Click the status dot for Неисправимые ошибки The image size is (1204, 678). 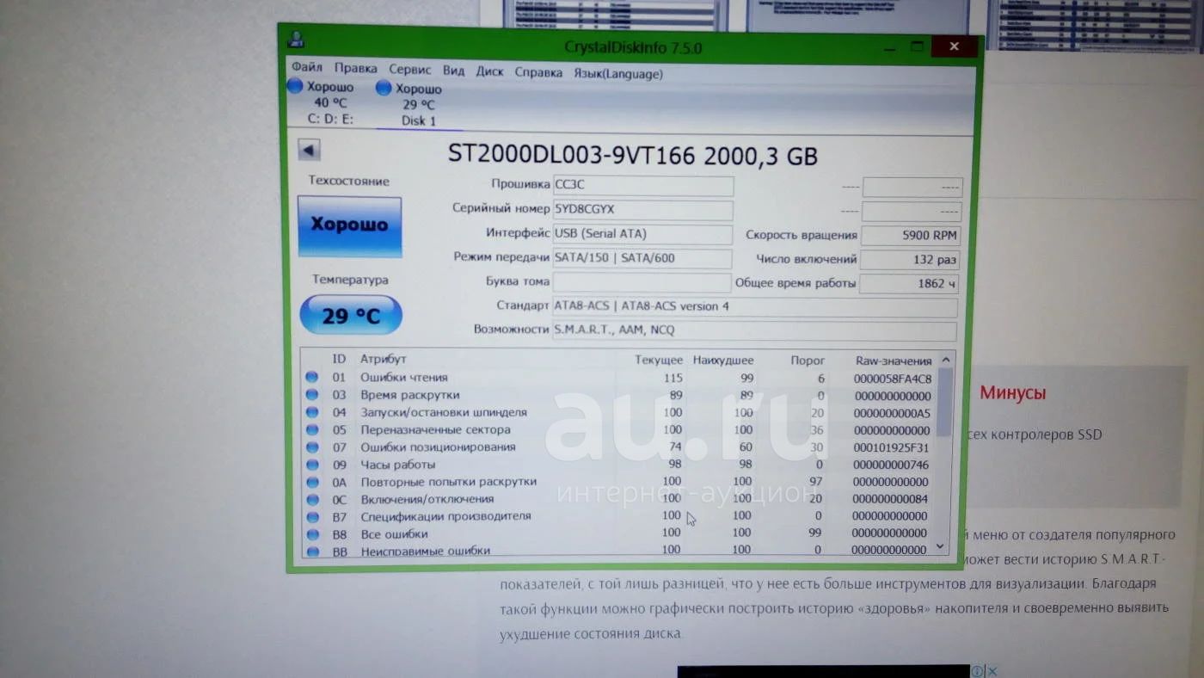tap(311, 552)
